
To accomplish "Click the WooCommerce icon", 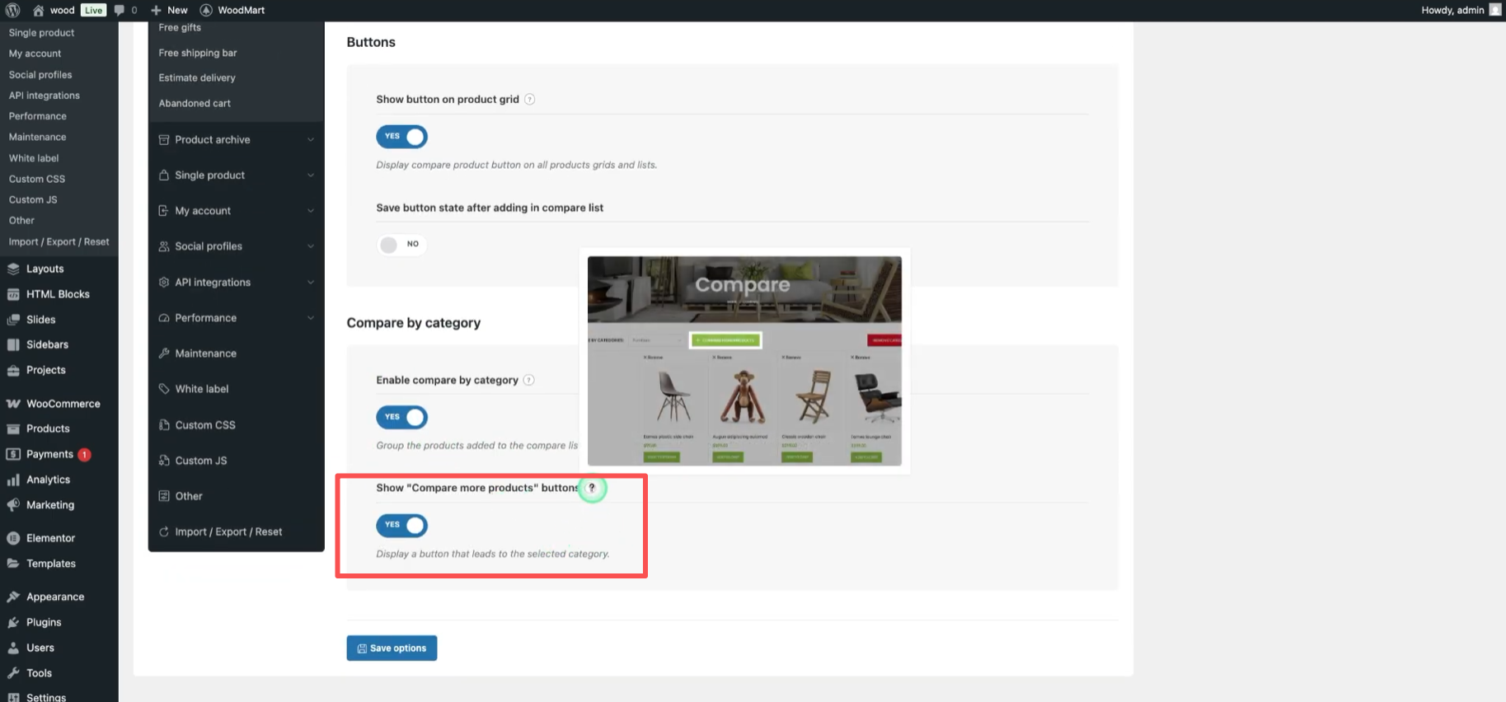I will (x=13, y=404).
